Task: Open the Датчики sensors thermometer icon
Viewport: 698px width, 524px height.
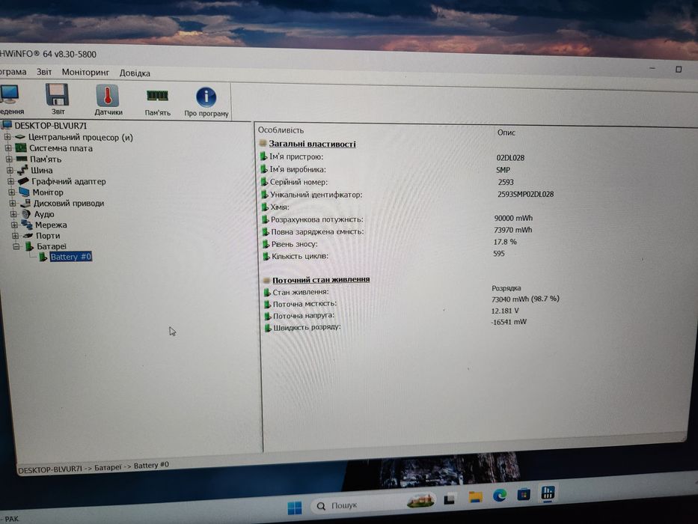Action: 107,96
